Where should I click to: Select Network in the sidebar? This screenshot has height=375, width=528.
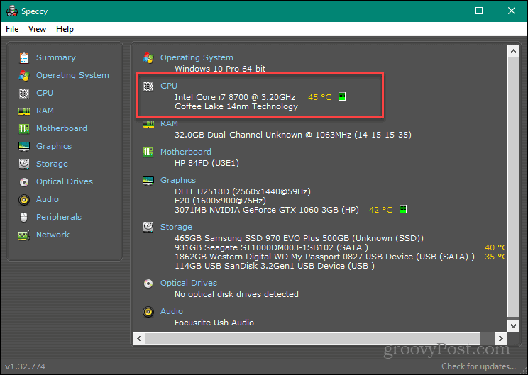(53, 235)
